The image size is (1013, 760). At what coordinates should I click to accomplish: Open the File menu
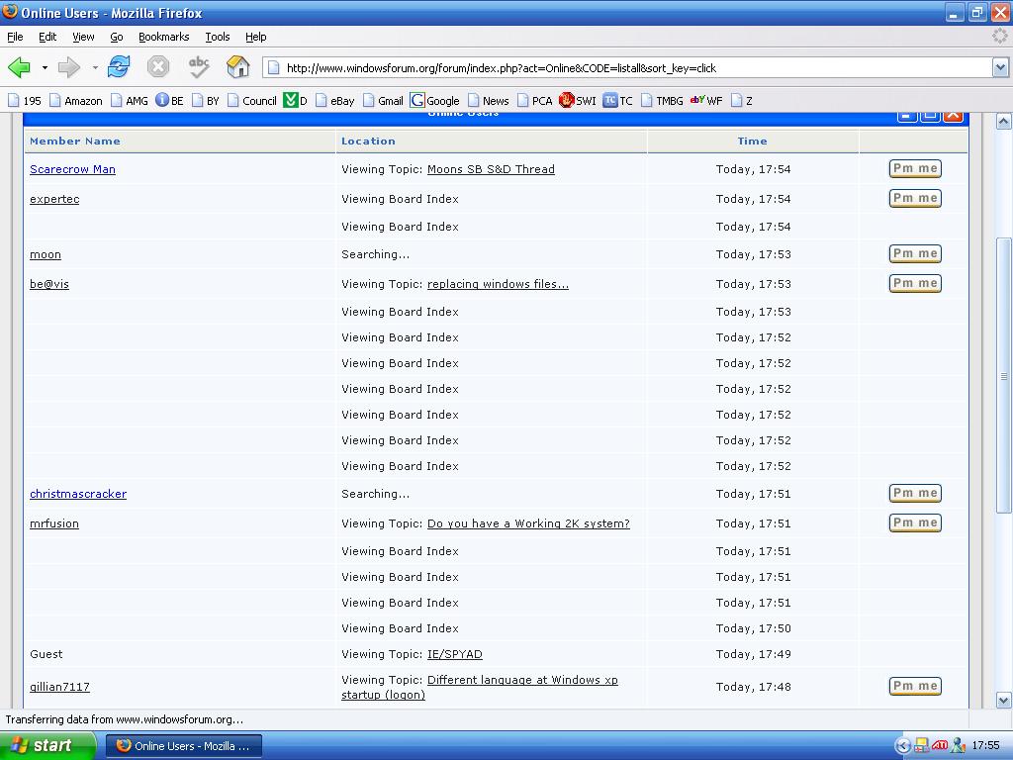pyautogui.click(x=15, y=37)
